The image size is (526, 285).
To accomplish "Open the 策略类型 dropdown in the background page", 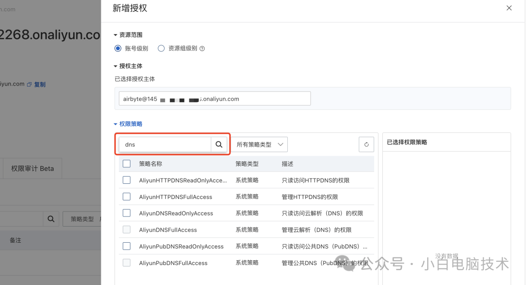I will point(82,219).
